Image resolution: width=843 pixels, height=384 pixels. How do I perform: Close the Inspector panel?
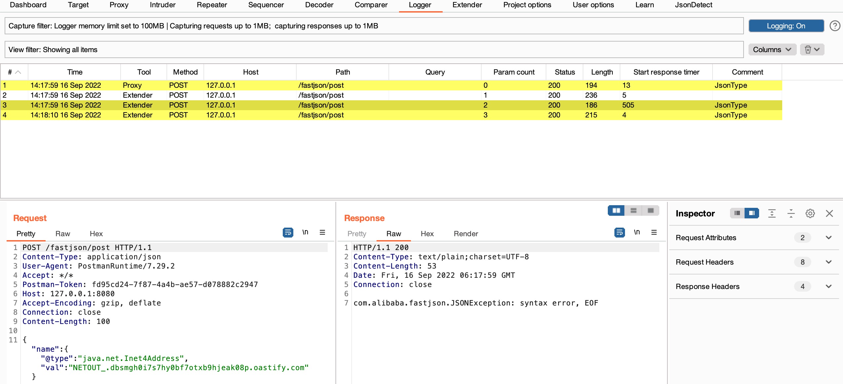click(x=829, y=213)
